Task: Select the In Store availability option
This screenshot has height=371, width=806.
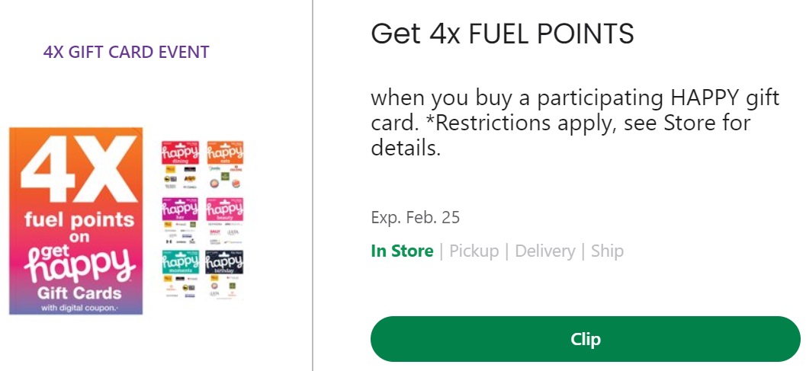Action: (x=402, y=251)
